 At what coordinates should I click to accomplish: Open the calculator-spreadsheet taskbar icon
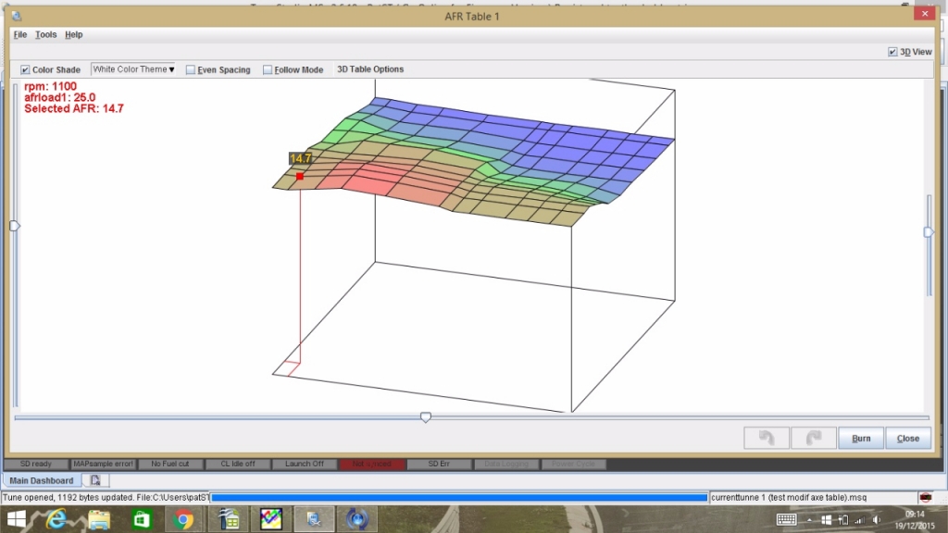click(229, 519)
